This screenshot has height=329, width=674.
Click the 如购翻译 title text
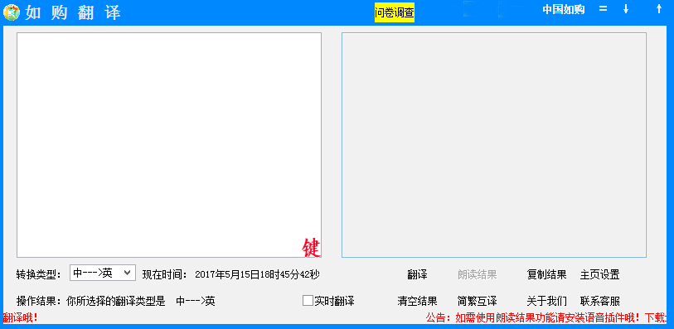tap(73, 13)
